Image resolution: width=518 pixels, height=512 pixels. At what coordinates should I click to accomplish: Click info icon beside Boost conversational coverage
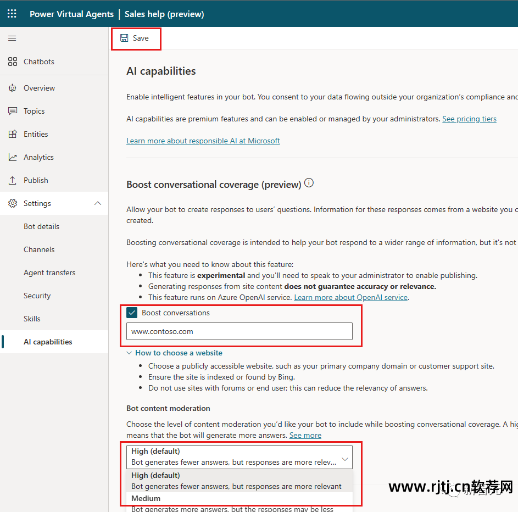click(309, 183)
